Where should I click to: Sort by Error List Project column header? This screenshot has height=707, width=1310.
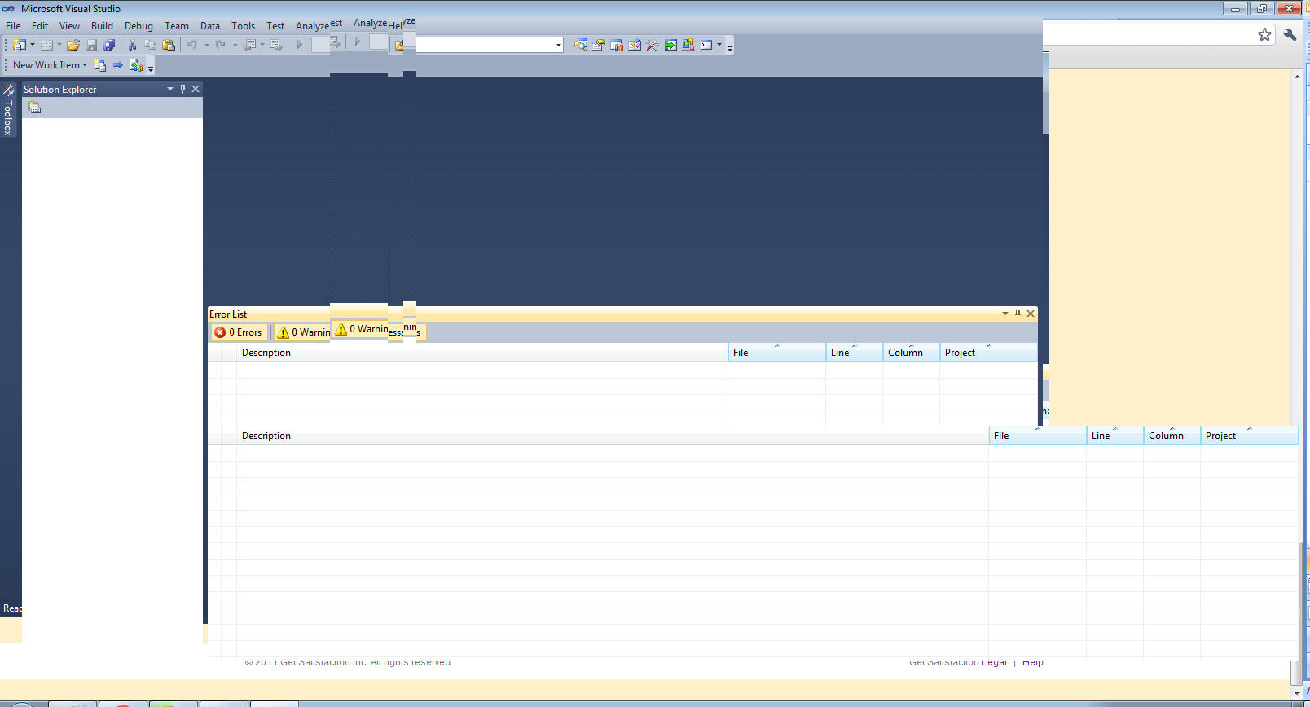(x=988, y=353)
